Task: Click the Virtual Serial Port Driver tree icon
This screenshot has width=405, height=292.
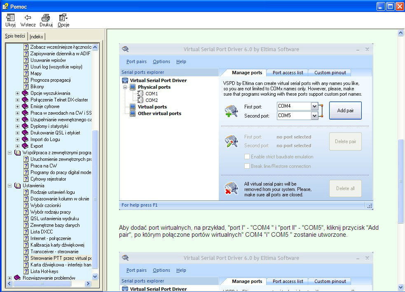Action: tap(125, 80)
